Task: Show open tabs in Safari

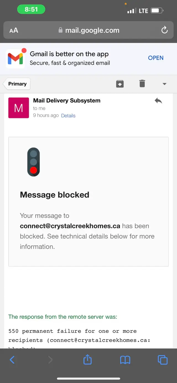Action: (x=162, y=360)
